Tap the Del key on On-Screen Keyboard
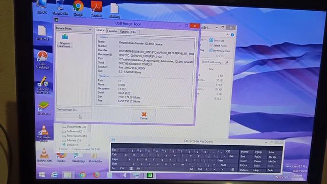327x184 pixels. point(231,156)
